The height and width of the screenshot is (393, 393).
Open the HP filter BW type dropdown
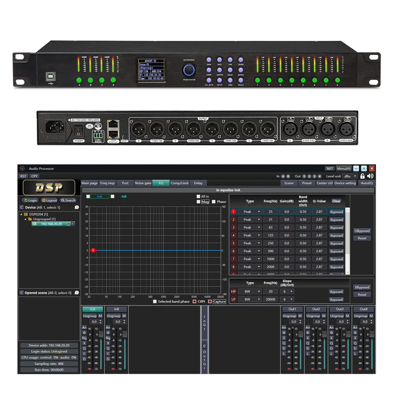coord(250,292)
